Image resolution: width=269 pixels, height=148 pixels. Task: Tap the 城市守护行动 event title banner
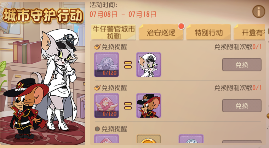(x=43, y=16)
